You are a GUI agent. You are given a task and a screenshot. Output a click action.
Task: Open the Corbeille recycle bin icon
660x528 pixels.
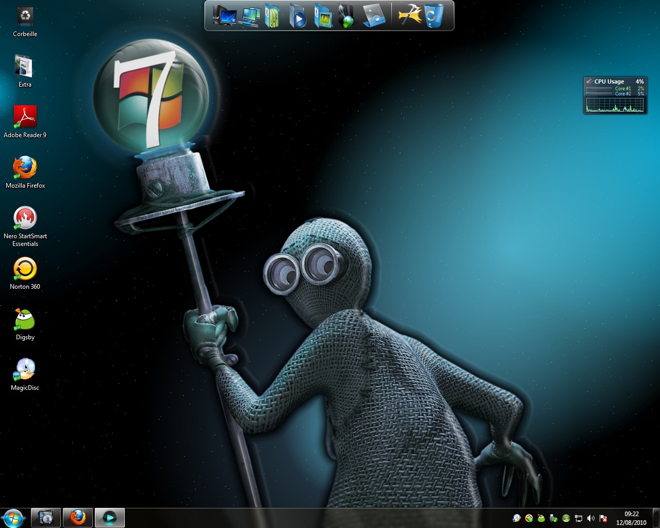point(25,16)
